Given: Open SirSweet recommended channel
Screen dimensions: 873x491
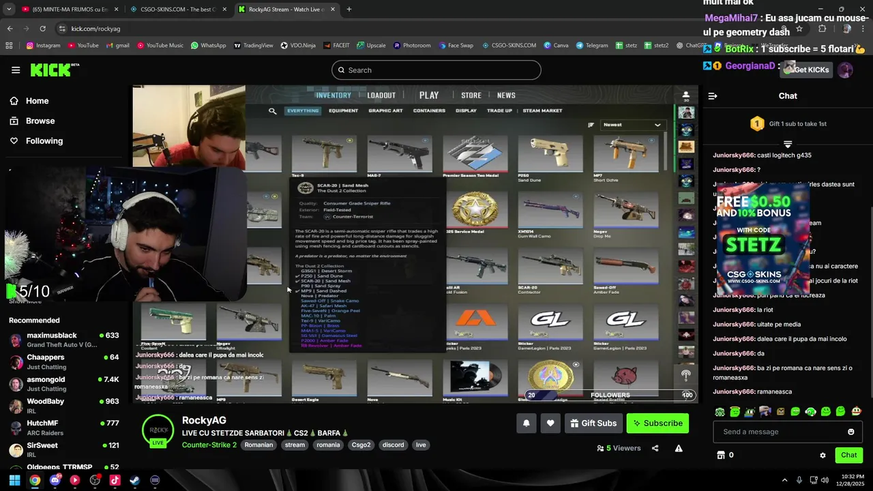Looking at the screenshot, I should [x=64, y=449].
